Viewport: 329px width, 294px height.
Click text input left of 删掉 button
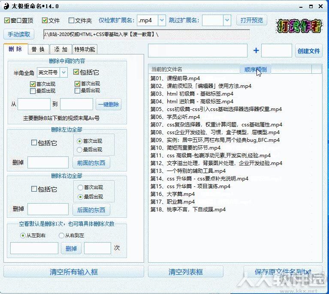(34, 248)
